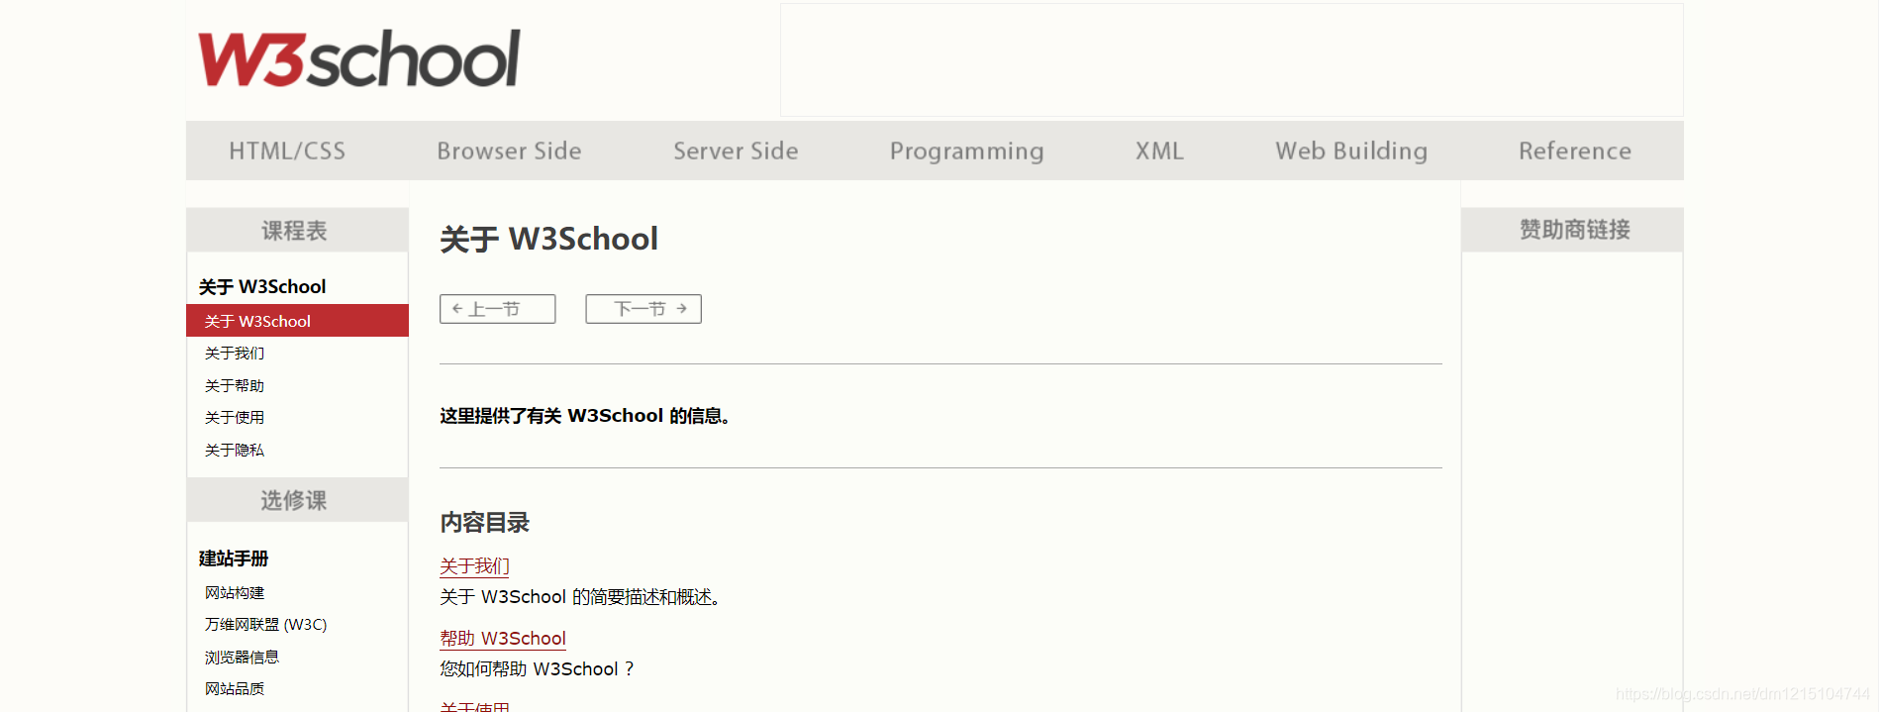1879x712 pixels.
Task: Open 网站品质 in the sidebar
Action: point(235,688)
